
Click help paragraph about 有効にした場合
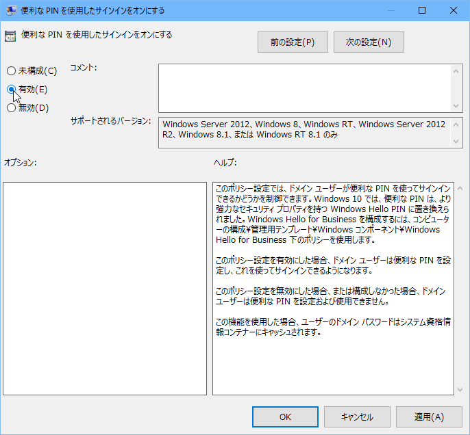(x=333, y=265)
